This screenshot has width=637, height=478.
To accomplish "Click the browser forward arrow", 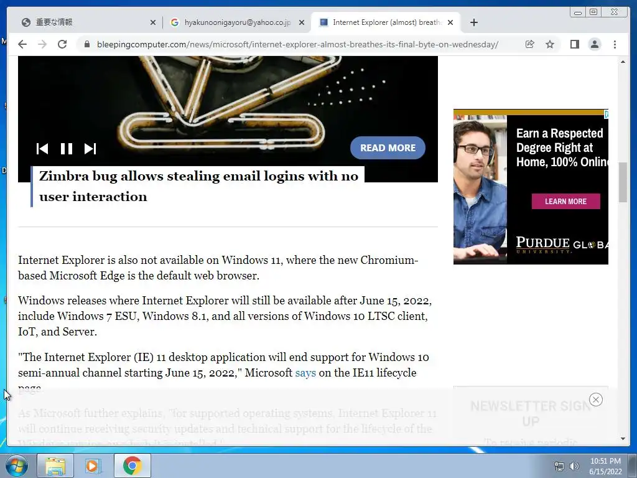I will point(42,44).
